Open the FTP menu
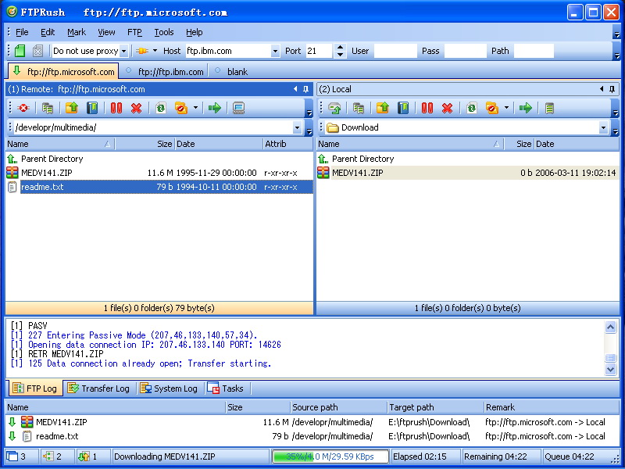 tap(134, 32)
